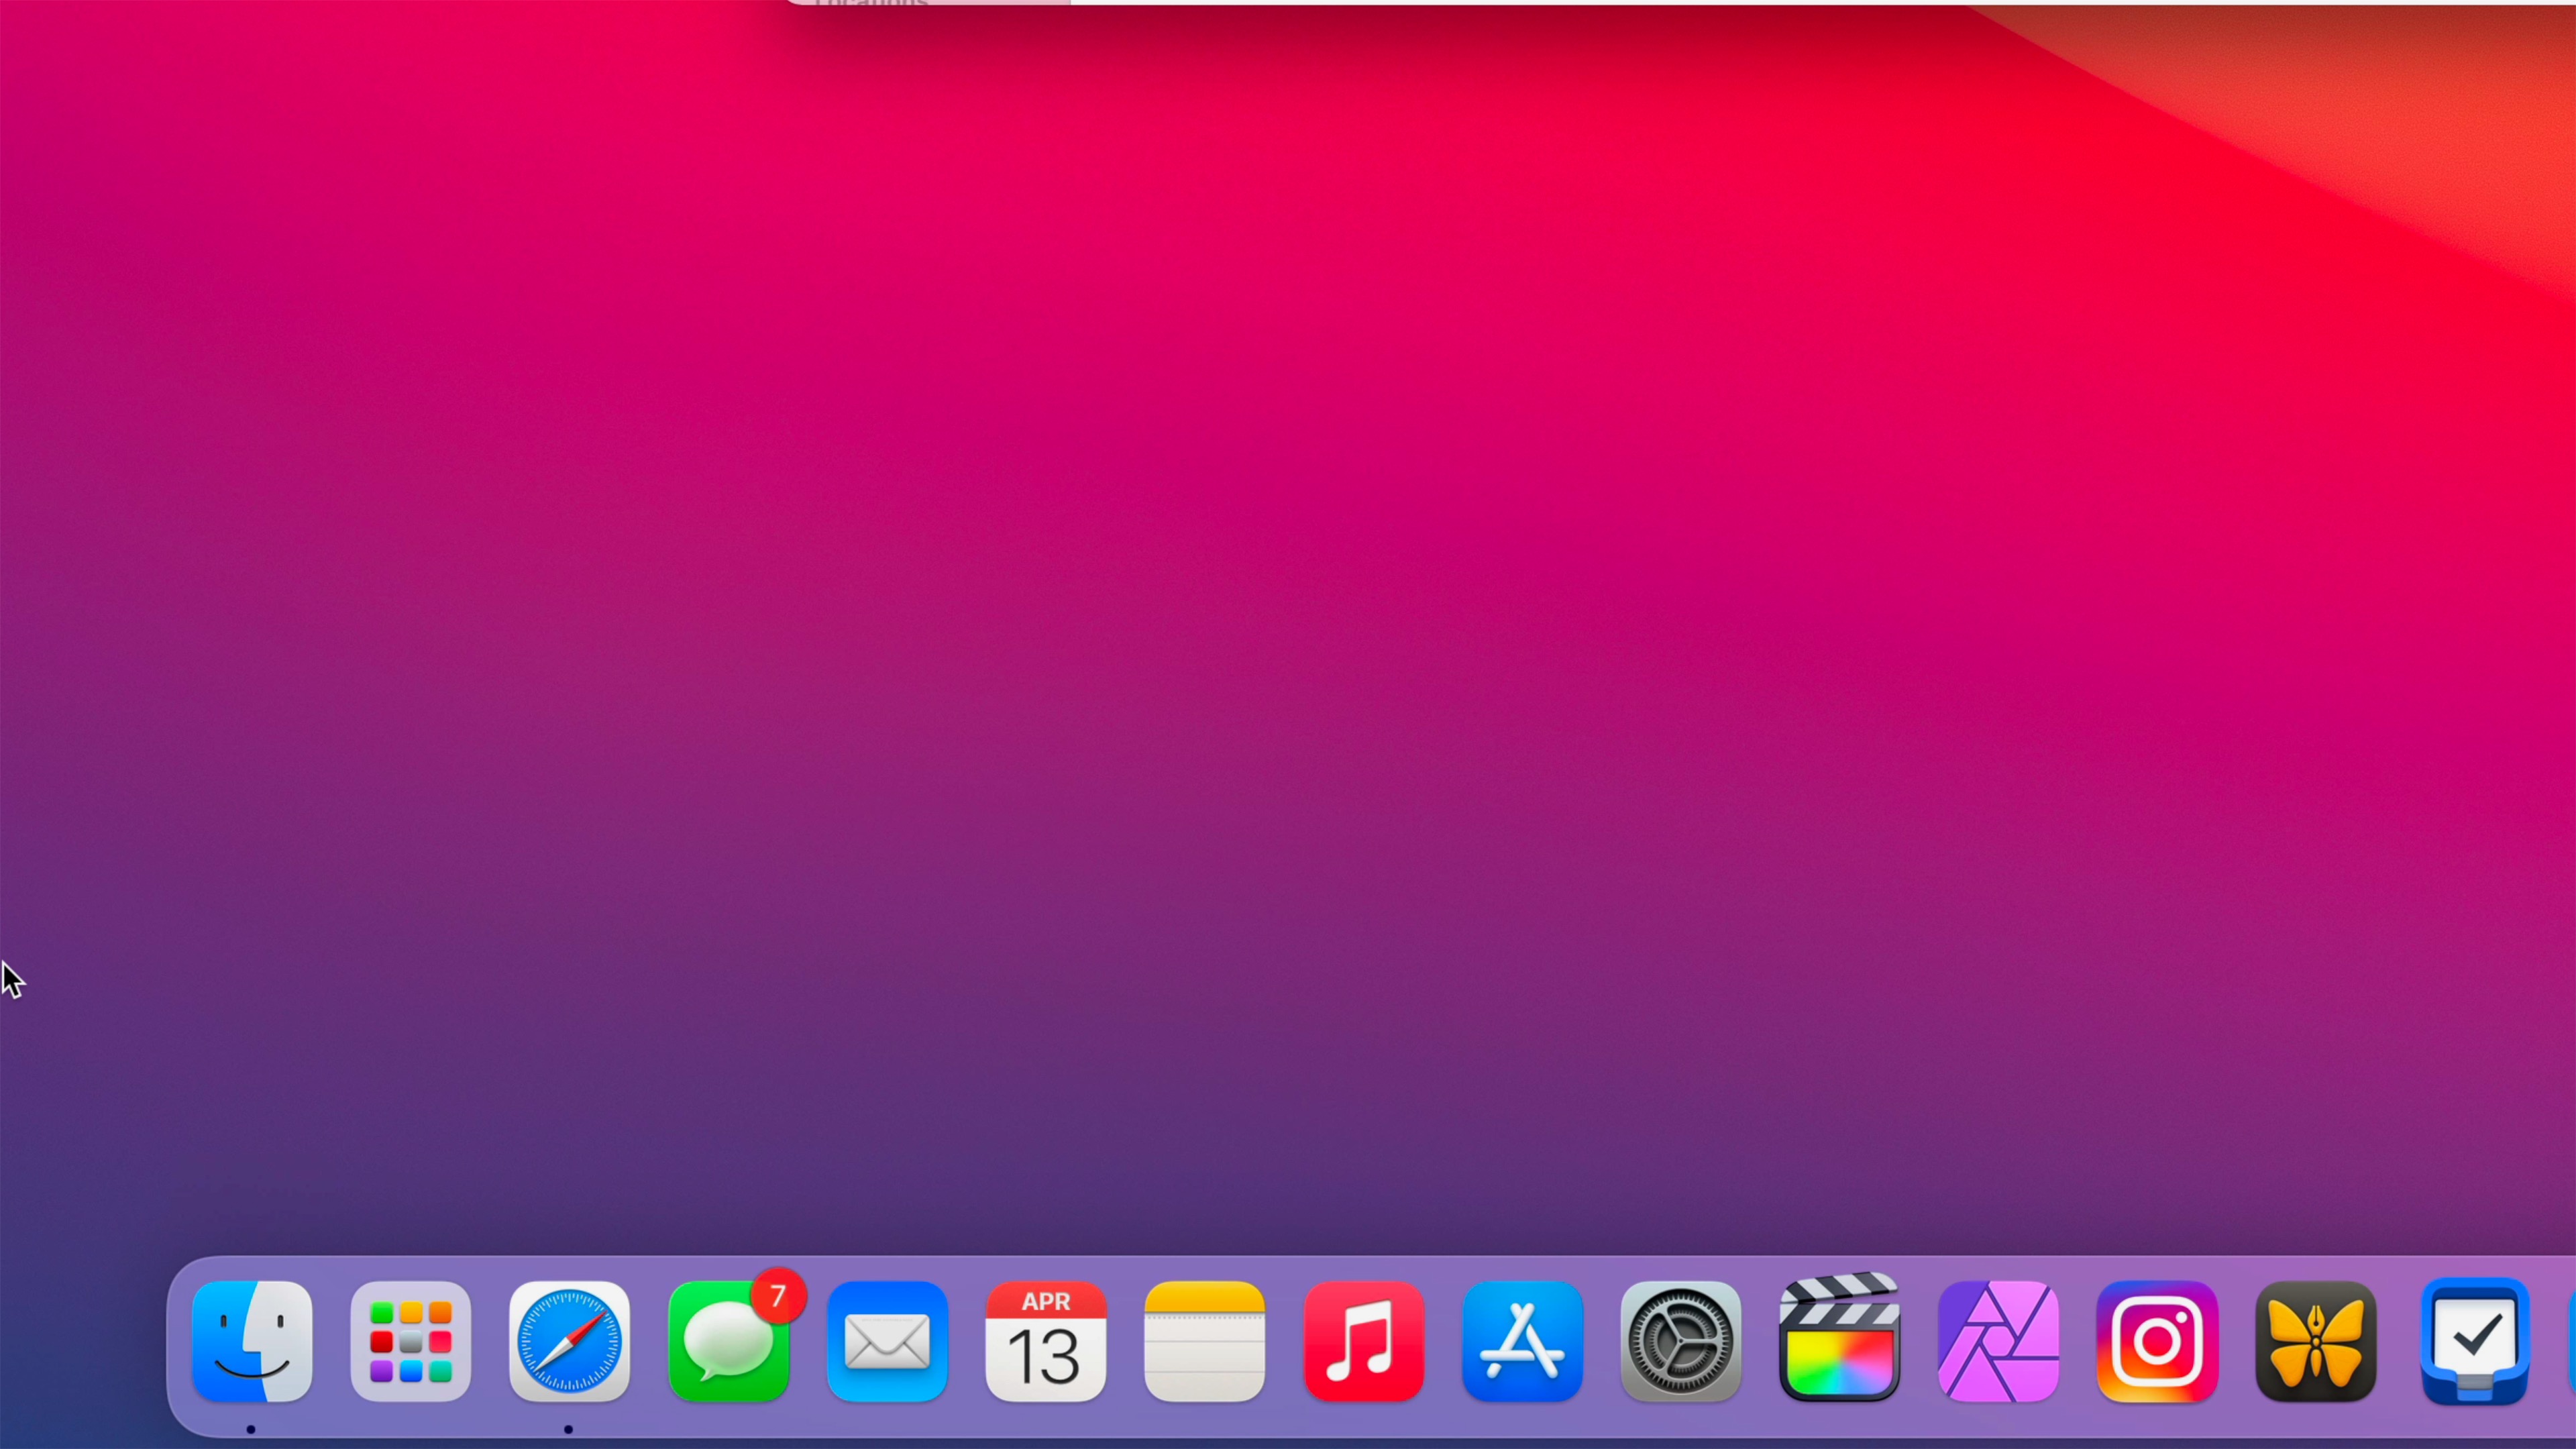
Task: Open Launchpad to view all apps
Action: [x=410, y=1340]
